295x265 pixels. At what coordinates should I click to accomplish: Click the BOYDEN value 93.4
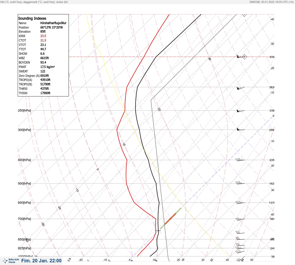43,62
